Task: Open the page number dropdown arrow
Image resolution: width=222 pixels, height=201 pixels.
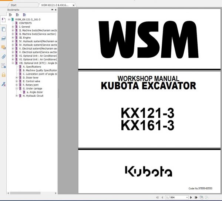Action: coord(187,197)
